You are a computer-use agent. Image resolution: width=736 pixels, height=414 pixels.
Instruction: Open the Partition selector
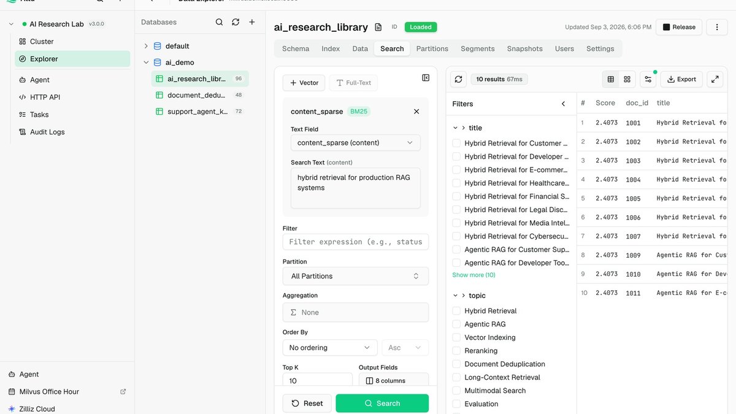tap(356, 276)
